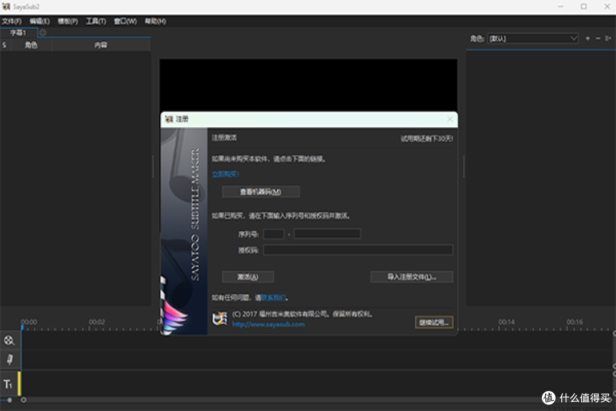The height and width of the screenshot is (411, 616).
Task: Click the 00:02 mark on the timeline ruler
Action: click(96, 322)
